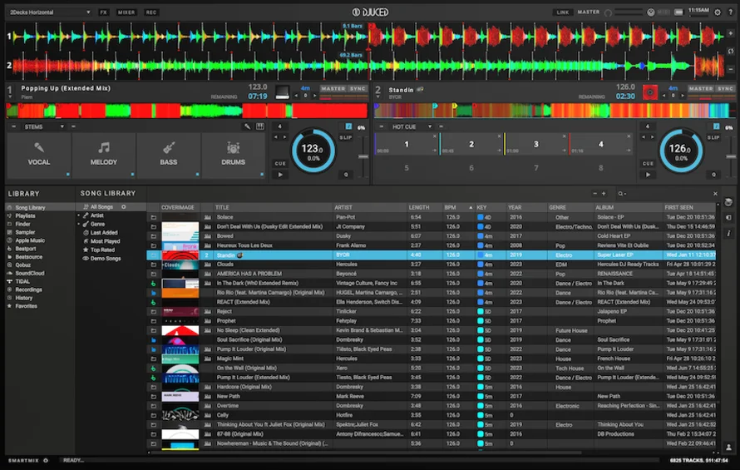
Task: Delete hot cue 3 with its X
Action: click(x=564, y=136)
